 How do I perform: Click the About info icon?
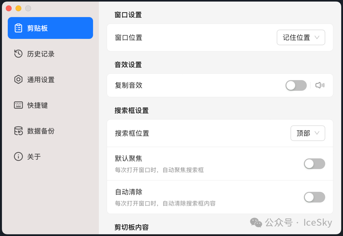pos(18,157)
